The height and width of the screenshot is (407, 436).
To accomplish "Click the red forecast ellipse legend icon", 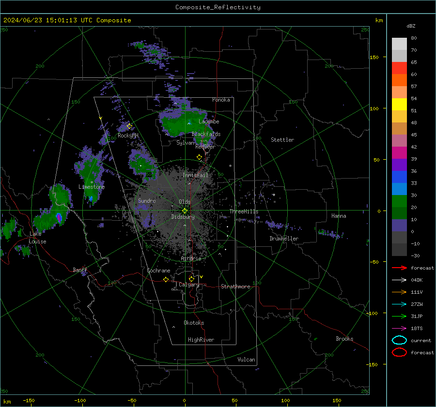I will pyautogui.click(x=399, y=352).
